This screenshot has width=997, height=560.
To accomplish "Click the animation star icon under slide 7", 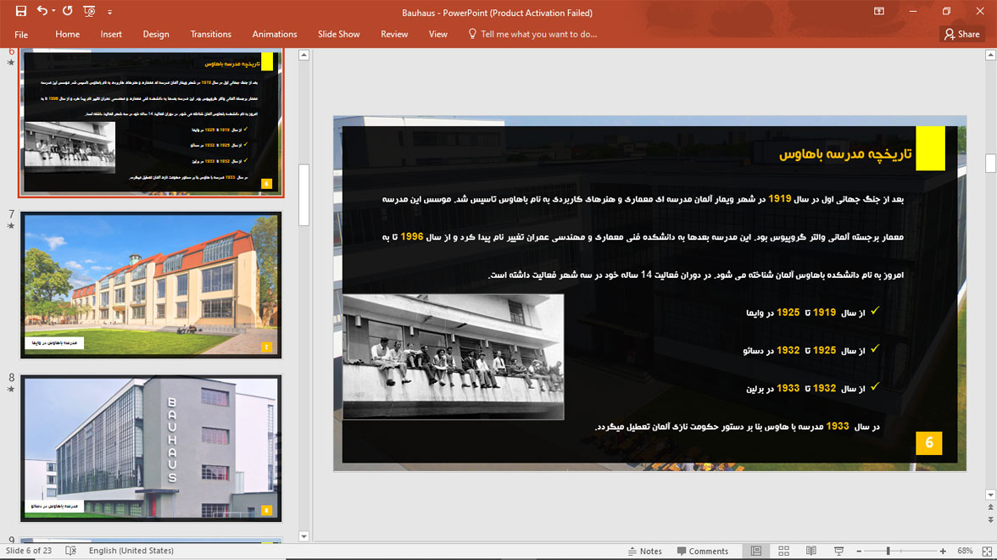I will point(11,225).
